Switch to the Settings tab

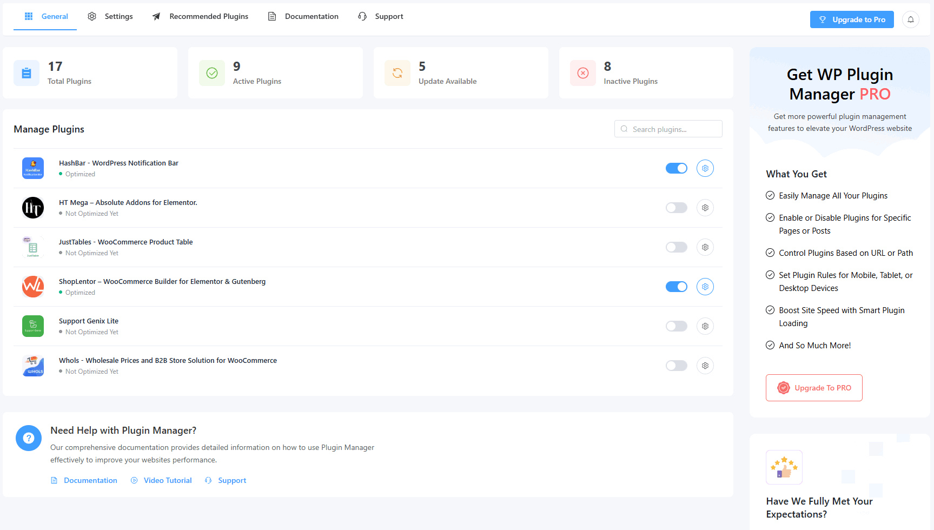[110, 16]
